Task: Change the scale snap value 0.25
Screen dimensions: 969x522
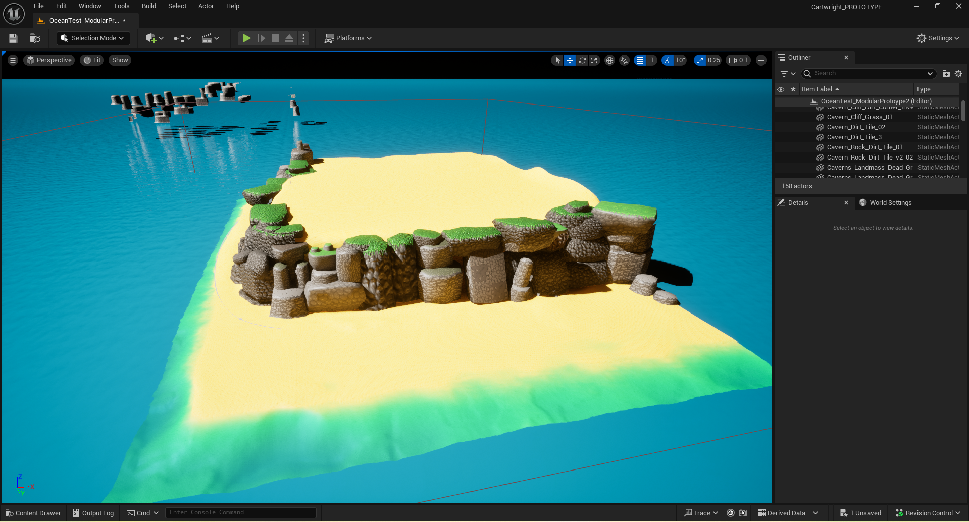Action: (714, 60)
